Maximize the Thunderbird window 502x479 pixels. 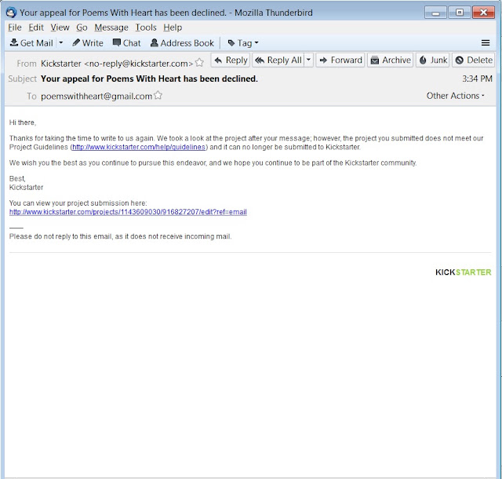(x=459, y=13)
